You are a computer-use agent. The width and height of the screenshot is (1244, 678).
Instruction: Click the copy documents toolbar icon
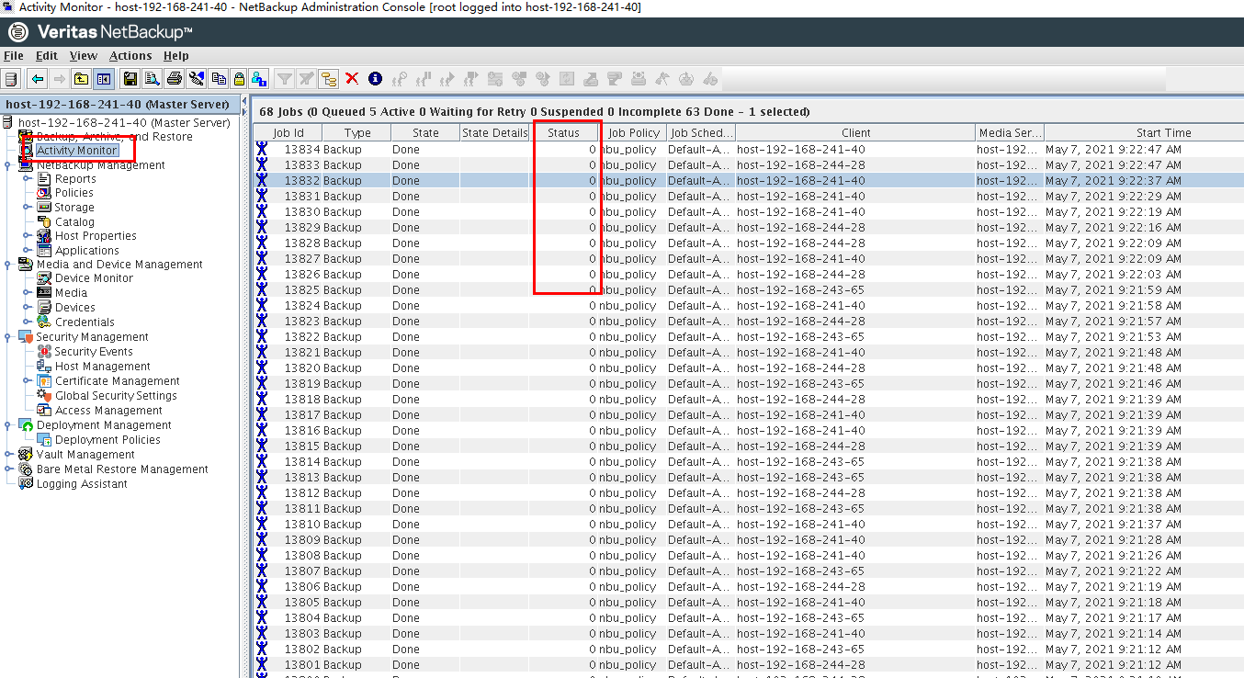point(219,79)
